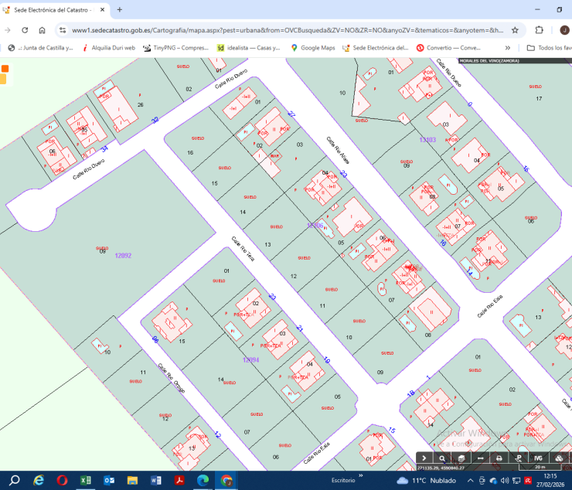The width and height of the screenshot is (572, 490).
Task: Bookmark this page with the star icon
Action: click(515, 30)
